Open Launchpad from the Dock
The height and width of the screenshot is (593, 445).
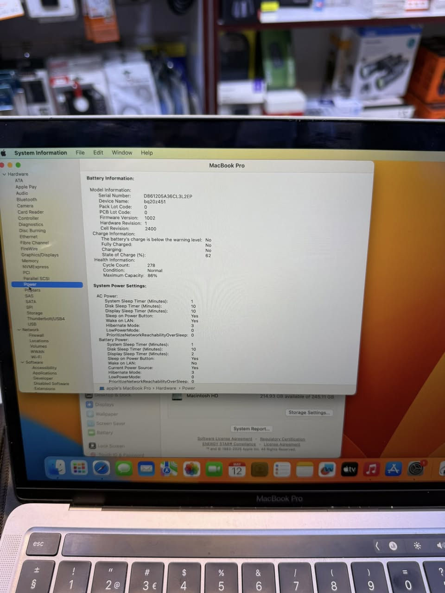79,468
